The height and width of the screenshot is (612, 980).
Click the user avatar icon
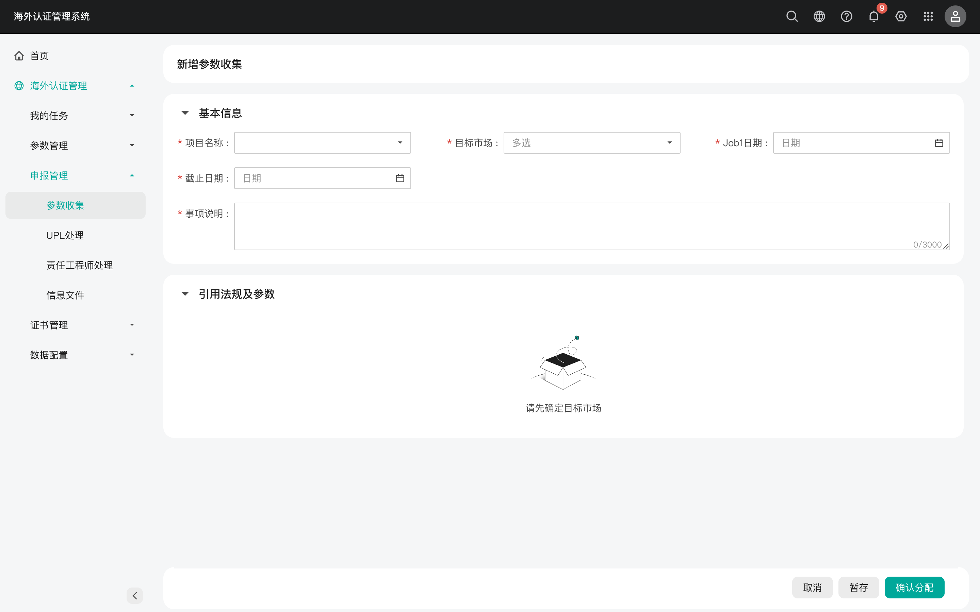[x=955, y=16]
